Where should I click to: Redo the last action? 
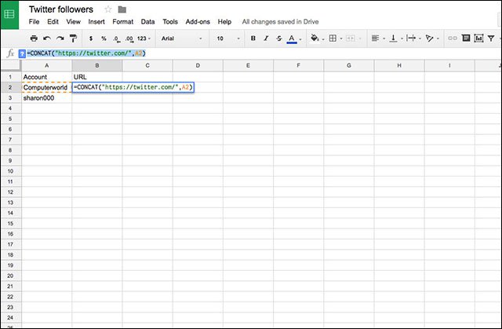pos(60,38)
